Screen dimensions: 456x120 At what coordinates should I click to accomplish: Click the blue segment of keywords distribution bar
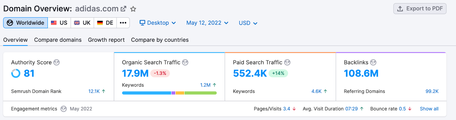(x=146, y=93)
